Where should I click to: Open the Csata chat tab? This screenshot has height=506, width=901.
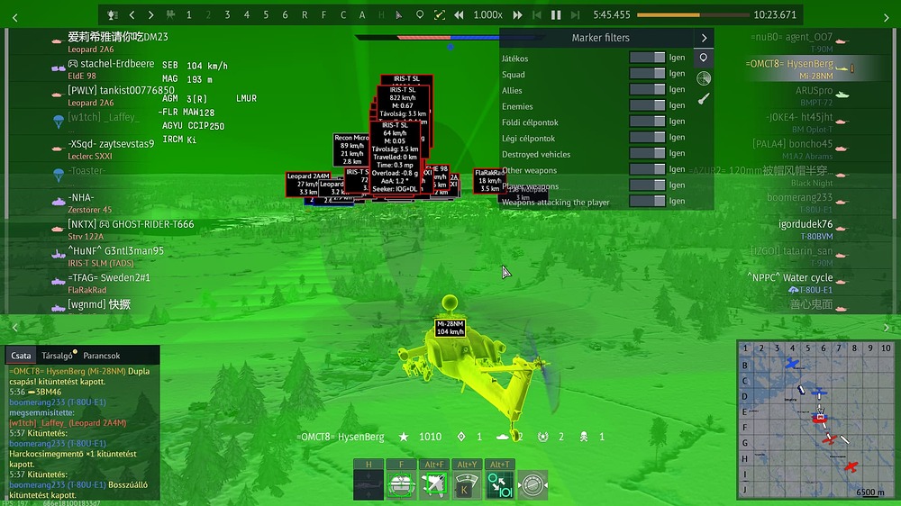click(x=21, y=356)
